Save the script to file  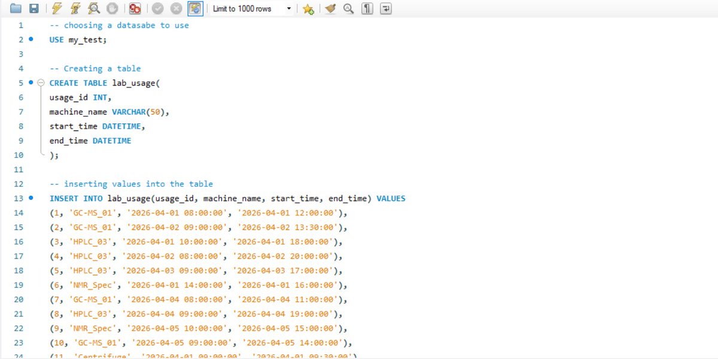(x=34, y=8)
